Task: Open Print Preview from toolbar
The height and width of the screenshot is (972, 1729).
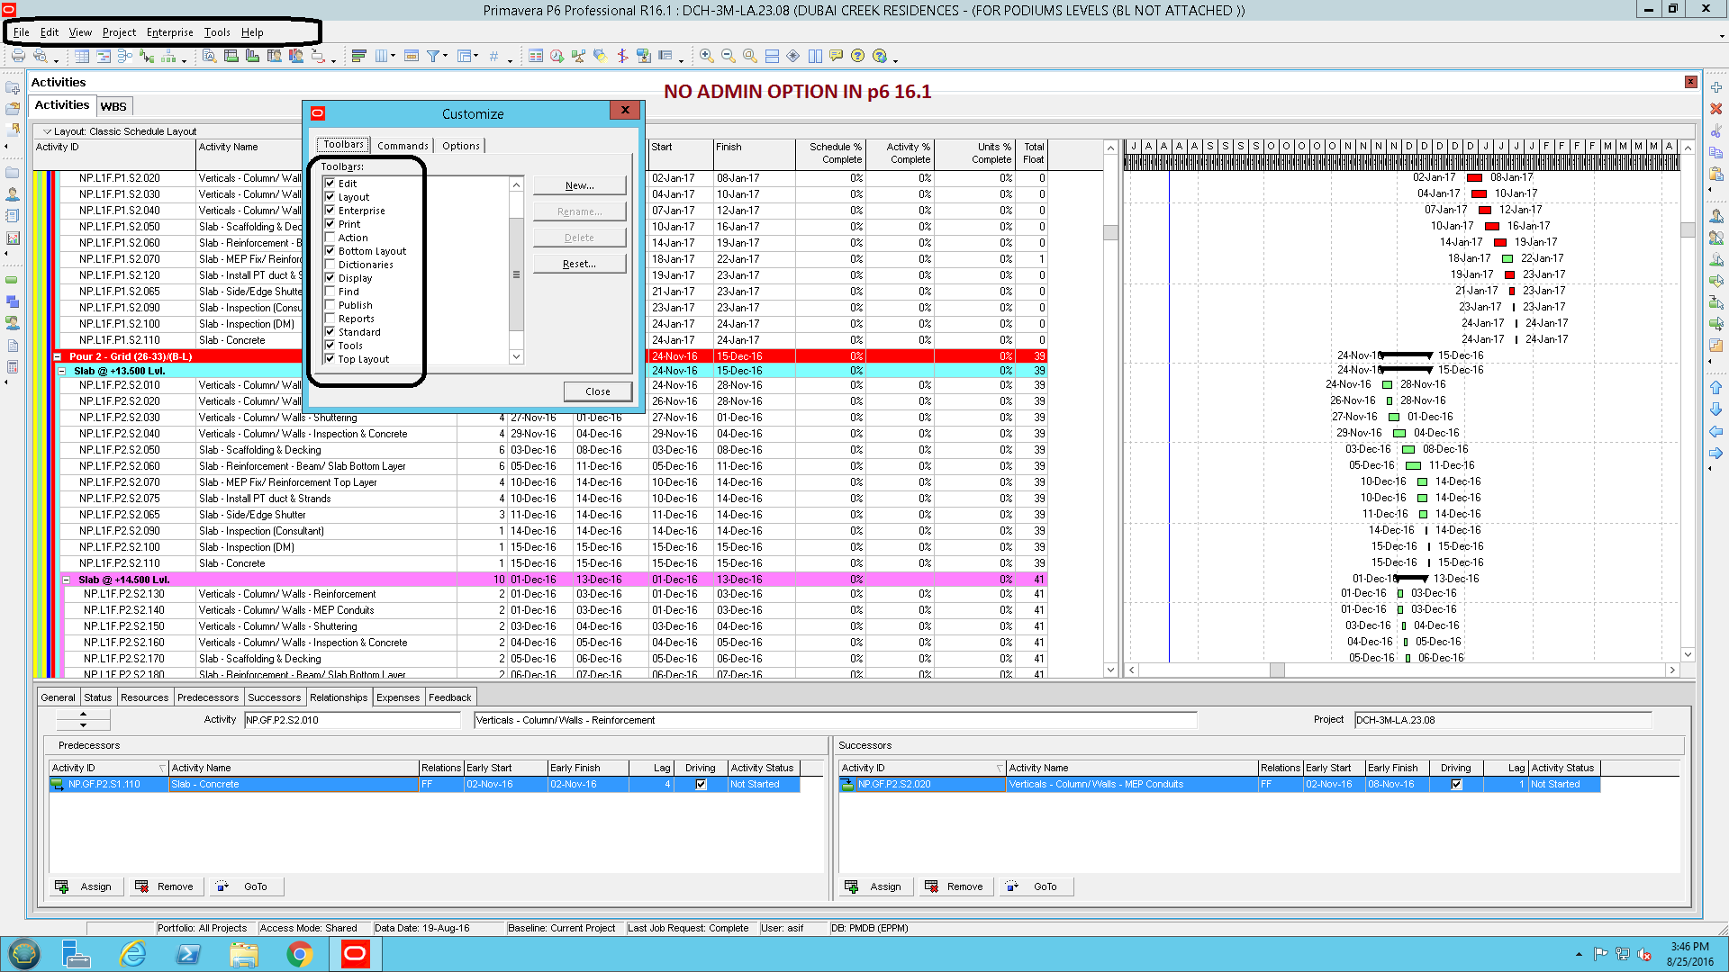Action: [x=40, y=56]
